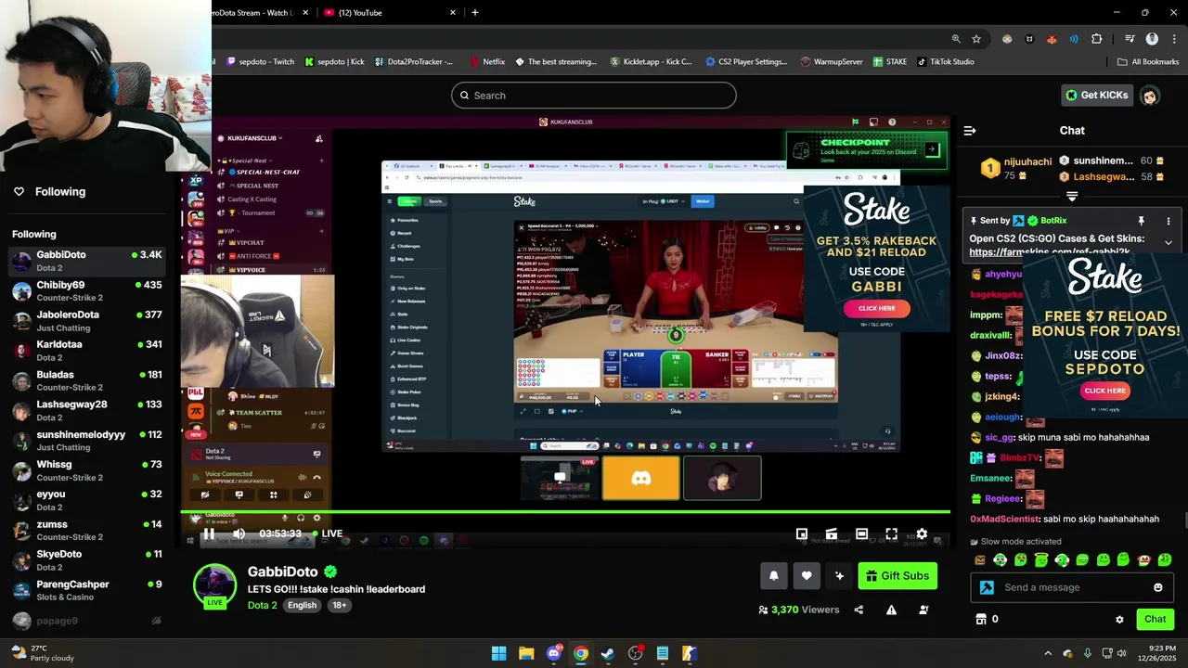Open picture-in-picture mini player
This screenshot has height=668, width=1188.
point(802,533)
